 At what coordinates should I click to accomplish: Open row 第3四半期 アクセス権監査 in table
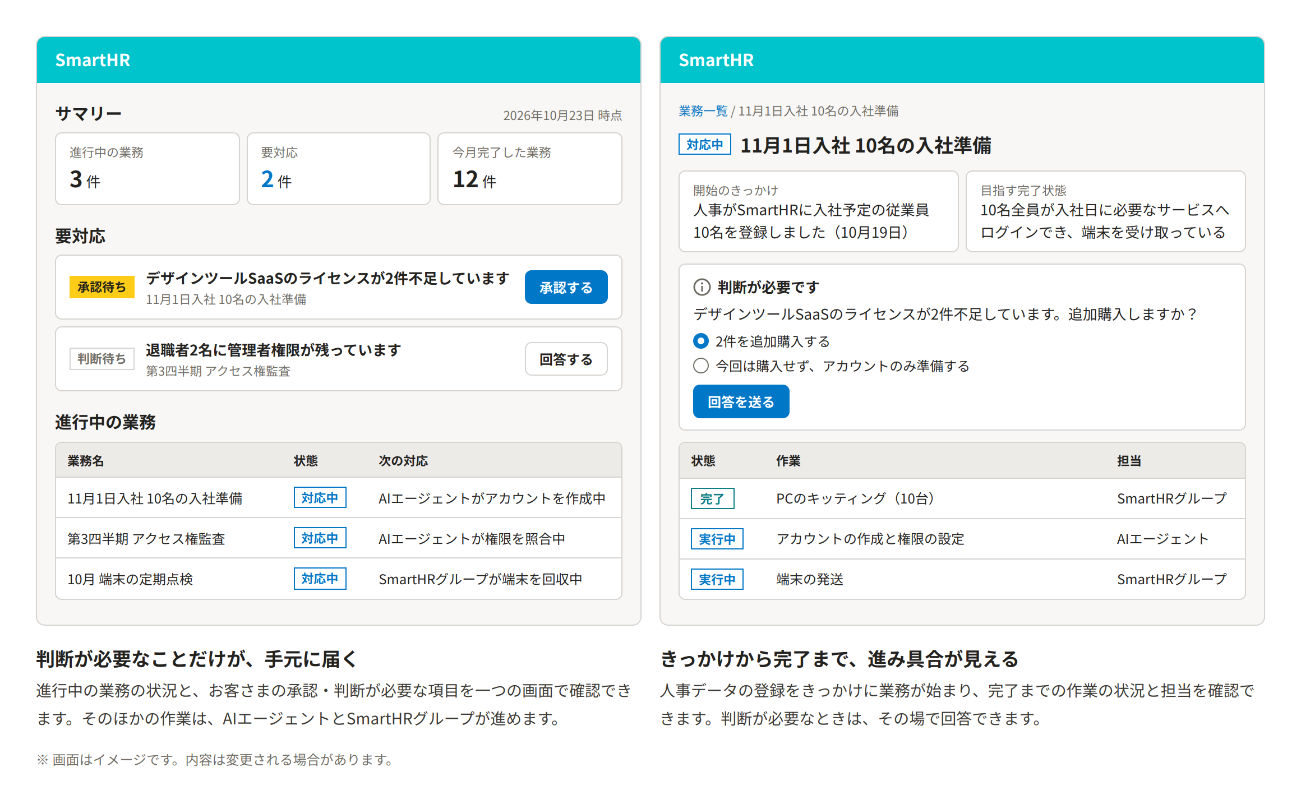pos(339,538)
